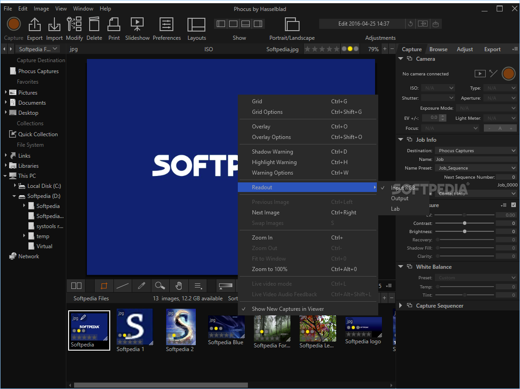Image resolution: width=520 pixels, height=389 pixels.
Task: Expand the Pictures folder
Action: pos(5,92)
